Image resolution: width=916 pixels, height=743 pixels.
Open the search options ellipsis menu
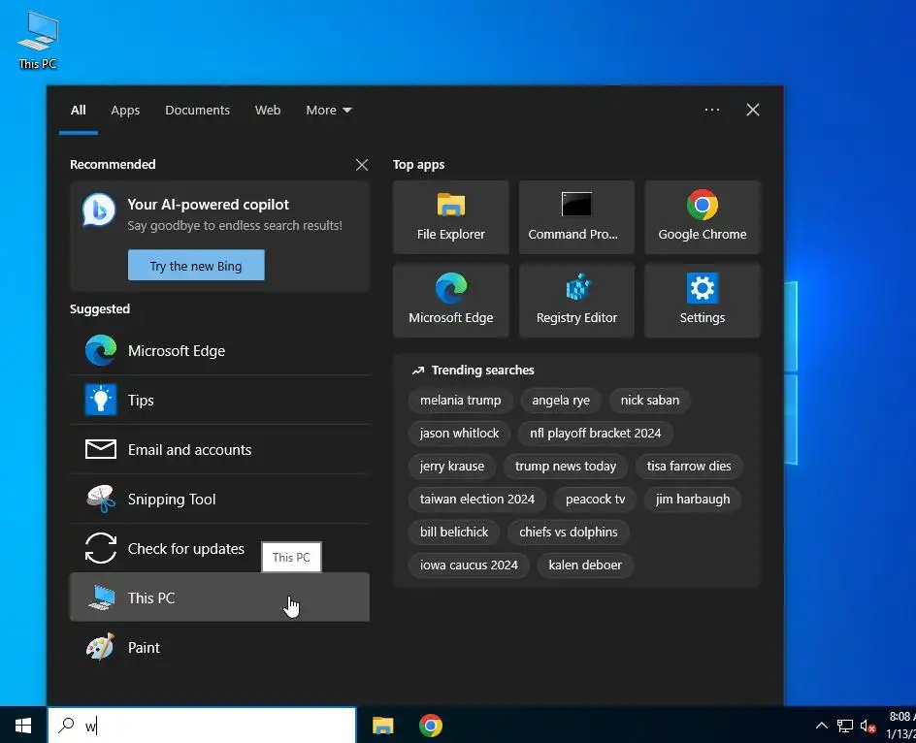pyautogui.click(x=711, y=110)
